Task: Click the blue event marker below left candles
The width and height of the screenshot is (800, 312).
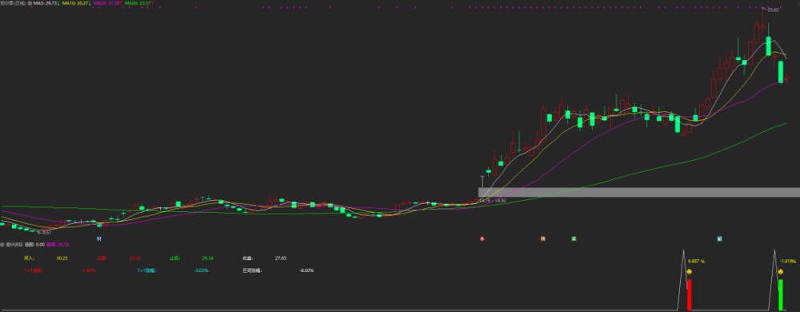Action: [99, 238]
